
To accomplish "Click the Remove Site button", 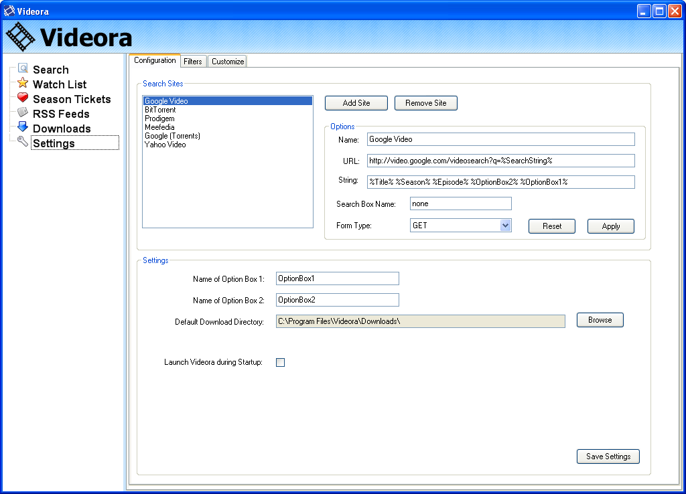I will click(425, 103).
